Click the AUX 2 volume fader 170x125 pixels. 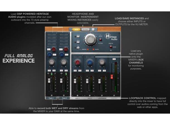click(x=87, y=81)
